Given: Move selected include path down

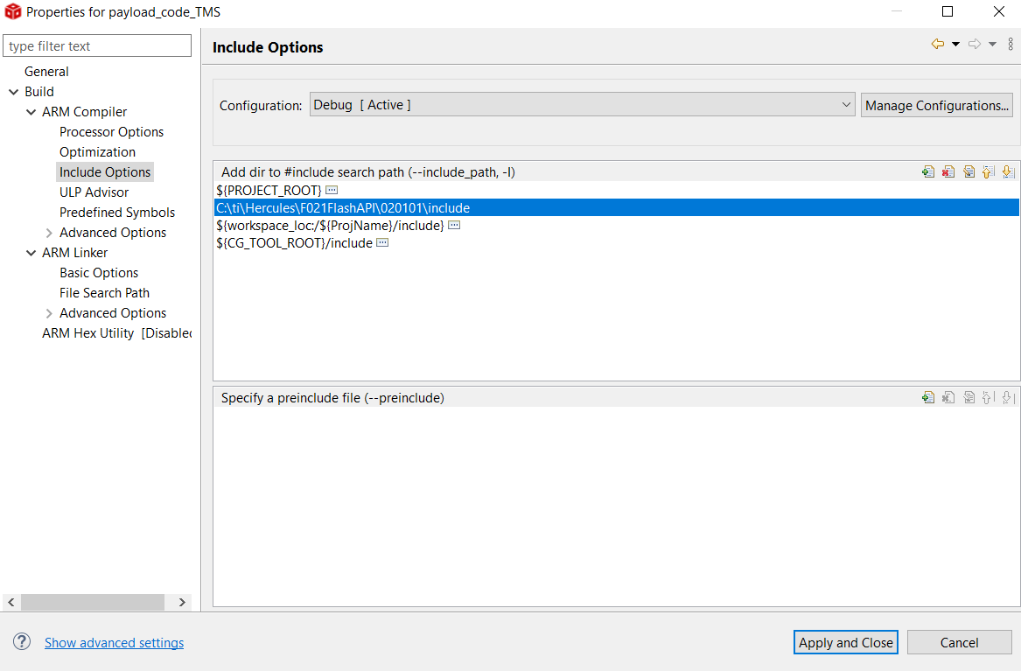Looking at the screenshot, I should click(x=1008, y=172).
